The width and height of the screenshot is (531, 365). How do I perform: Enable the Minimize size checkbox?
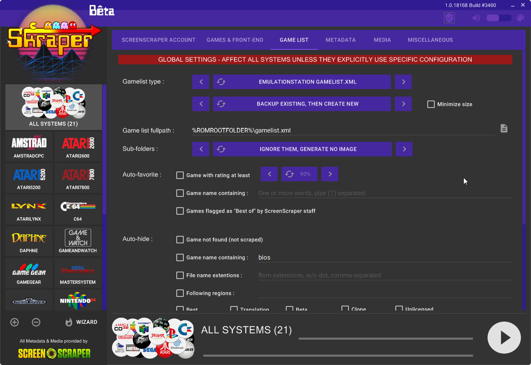click(x=431, y=104)
